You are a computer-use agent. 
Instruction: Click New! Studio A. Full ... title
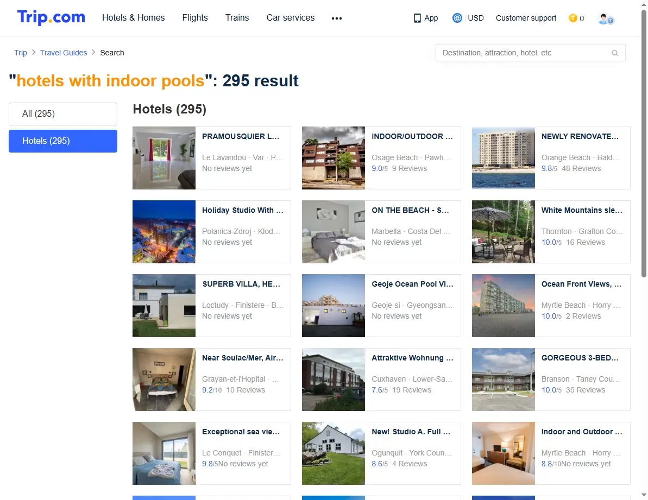click(411, 432)
